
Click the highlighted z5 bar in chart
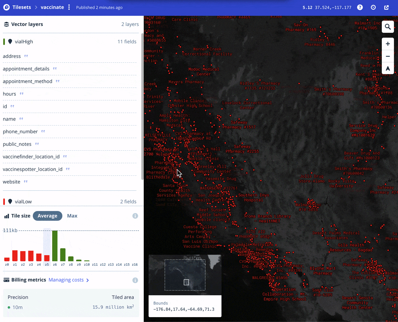pos(47,258)
